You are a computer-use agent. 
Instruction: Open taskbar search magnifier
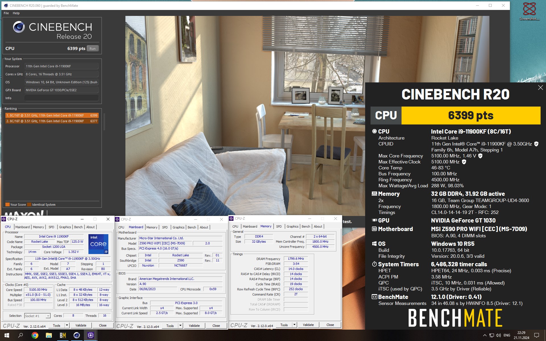(20, 335)
